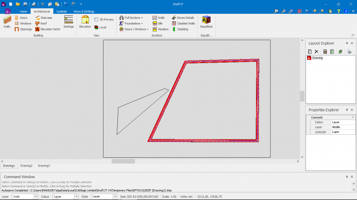Generate an Elevation view
The height and width of the screenshot is (200, 357).
tap(85, 22)
